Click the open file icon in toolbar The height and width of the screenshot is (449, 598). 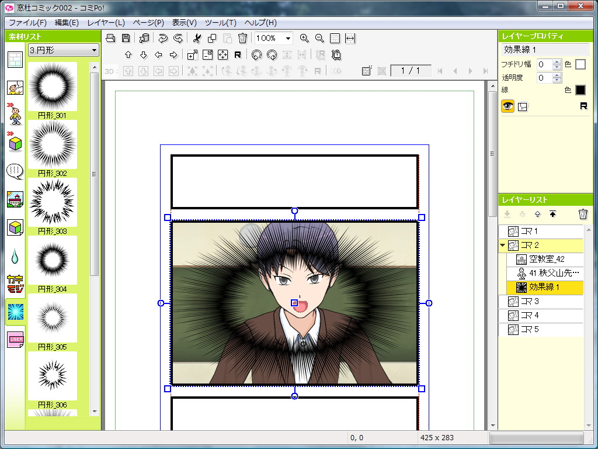[x=110, y=38]
